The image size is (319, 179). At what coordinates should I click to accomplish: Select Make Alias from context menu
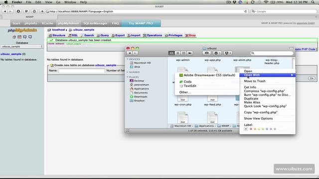point(267,102)
